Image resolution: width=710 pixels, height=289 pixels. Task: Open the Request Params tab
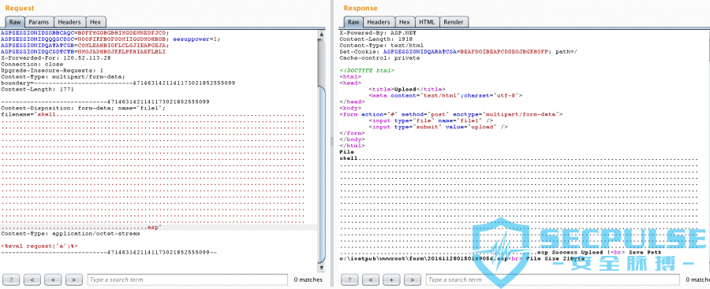[x=39, y=22]
